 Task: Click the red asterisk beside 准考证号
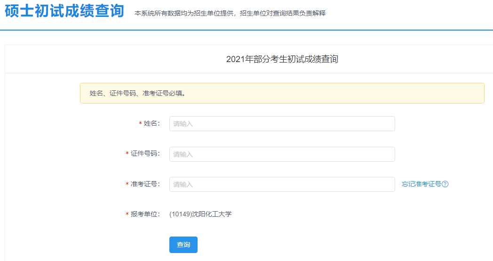[x=127, y=185]
